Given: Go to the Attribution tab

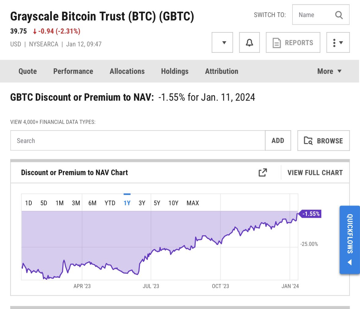Looking at the screenshot, I should (222, 71).
